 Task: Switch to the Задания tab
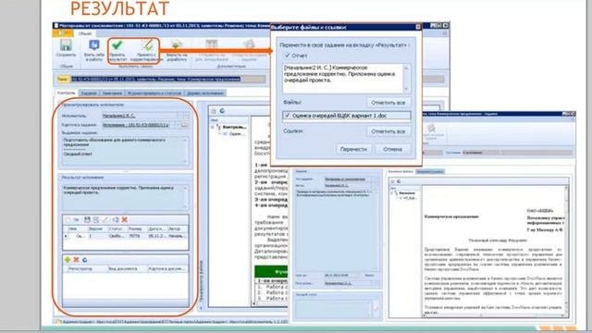89,92
